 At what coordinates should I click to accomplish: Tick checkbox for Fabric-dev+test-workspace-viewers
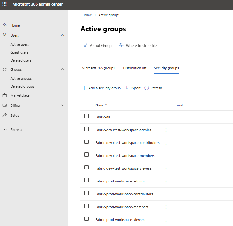(x=87, y=167)
